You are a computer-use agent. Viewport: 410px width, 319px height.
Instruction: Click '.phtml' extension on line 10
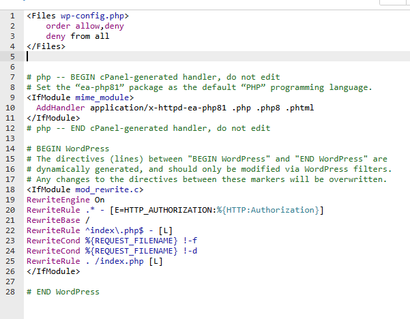point(299,108)
